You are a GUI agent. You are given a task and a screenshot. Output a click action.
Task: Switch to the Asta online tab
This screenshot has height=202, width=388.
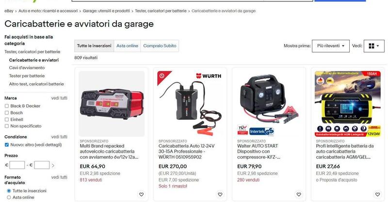coord(127,46)
